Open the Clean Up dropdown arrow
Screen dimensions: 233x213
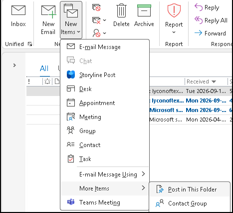tap(105, 20)
